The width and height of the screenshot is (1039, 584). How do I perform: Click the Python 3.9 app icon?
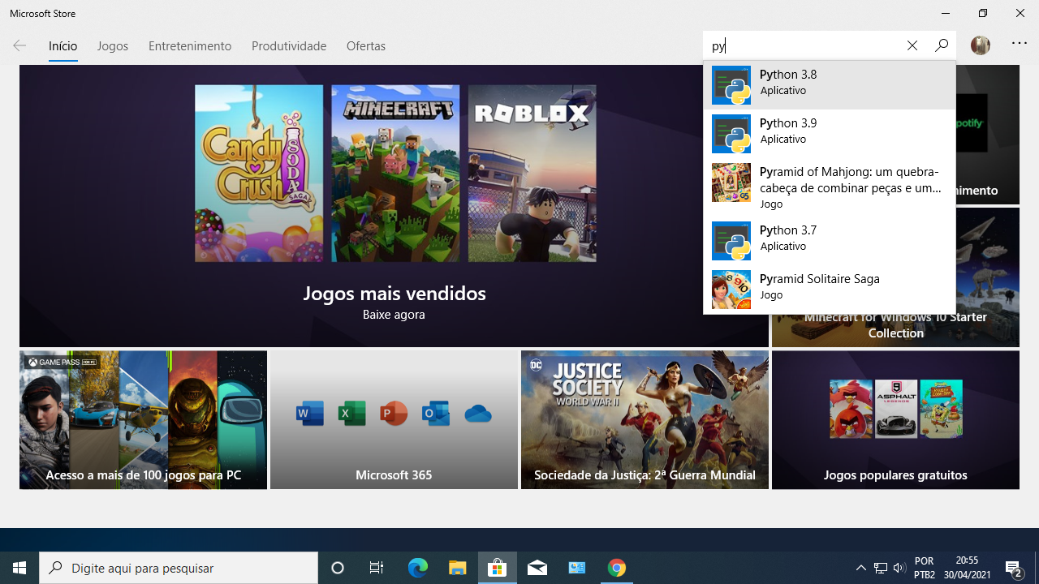tap(731, 134)
